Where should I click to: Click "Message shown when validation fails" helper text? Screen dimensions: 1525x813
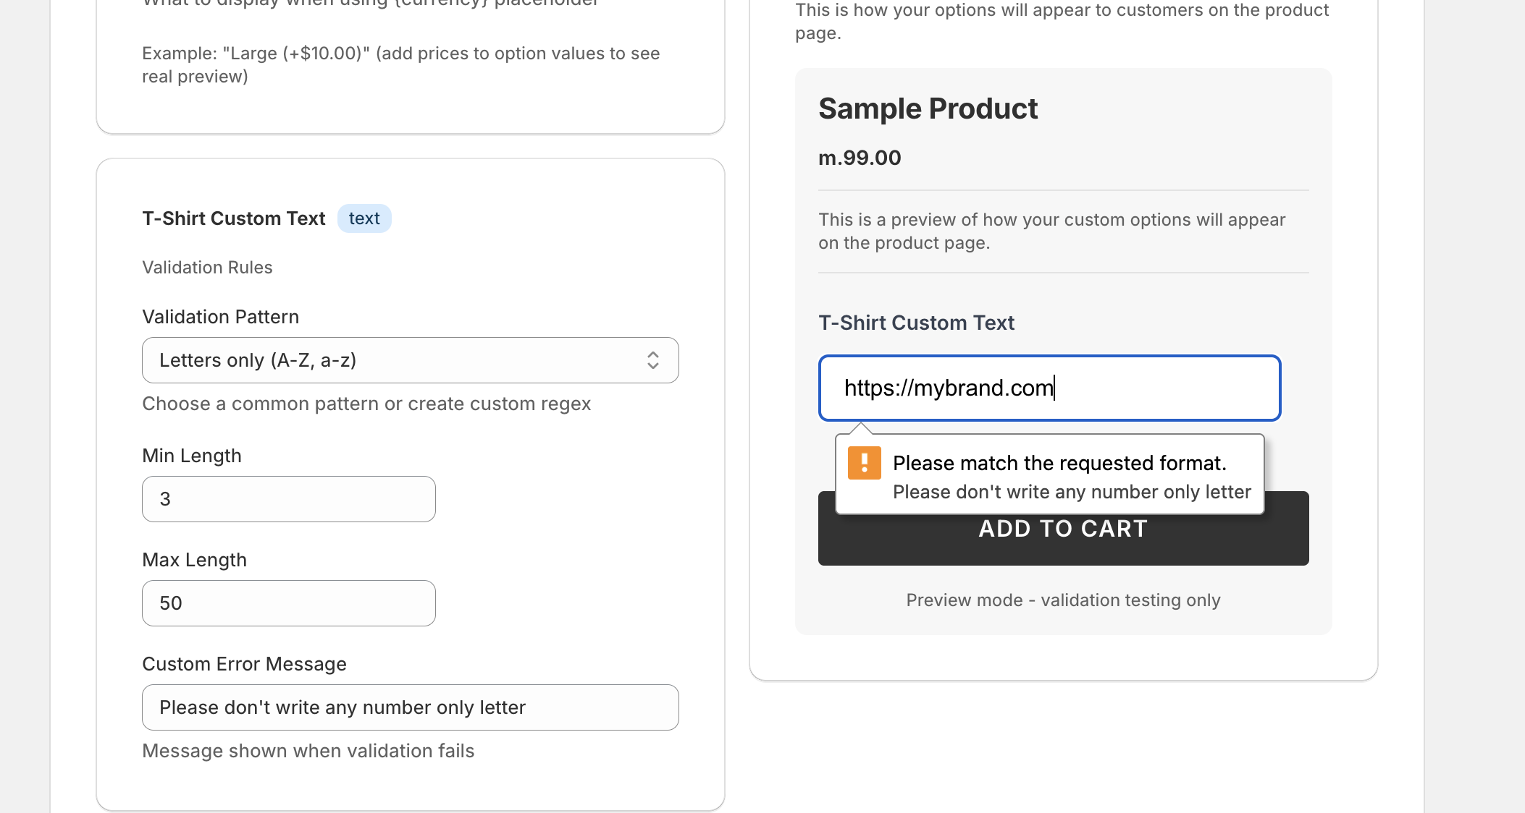point(308,751)
